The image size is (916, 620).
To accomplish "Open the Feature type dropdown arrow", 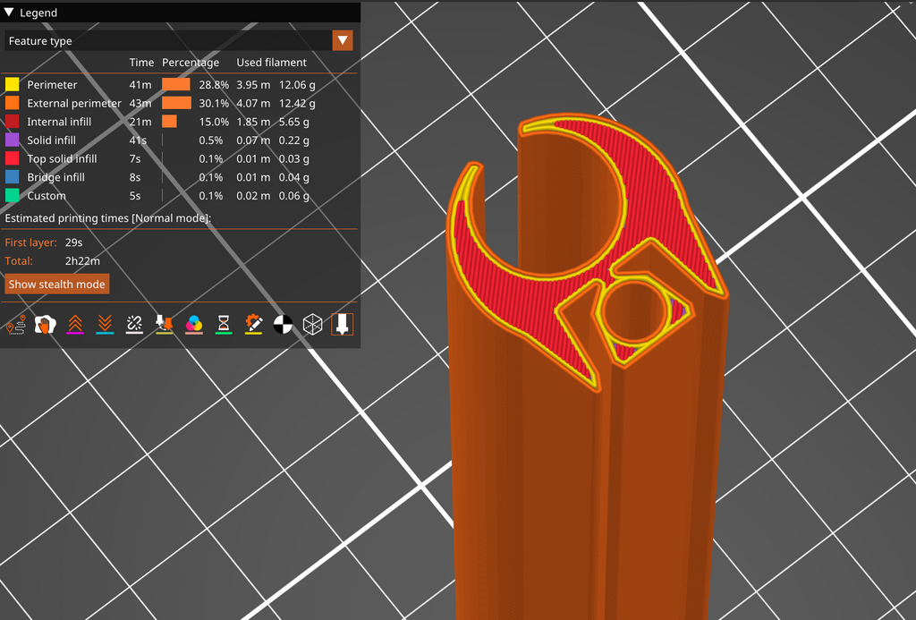I will tap(343, 40).
